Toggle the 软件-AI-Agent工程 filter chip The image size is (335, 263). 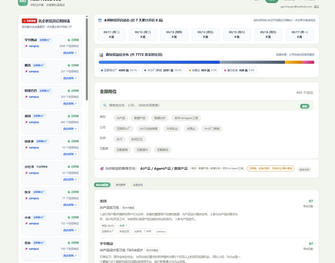[186, 118]
